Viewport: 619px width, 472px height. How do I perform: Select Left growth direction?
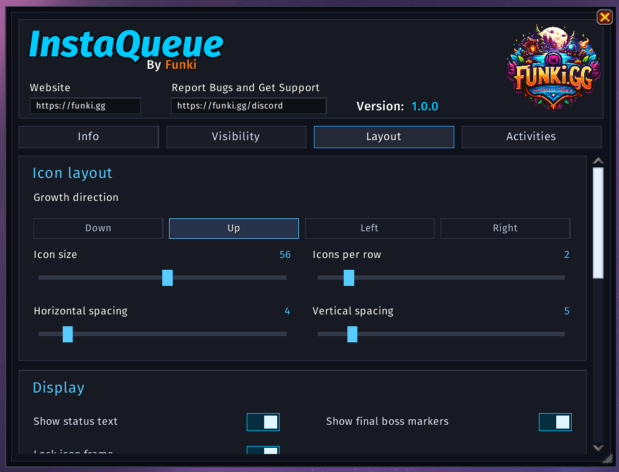(x=370, y=228)
